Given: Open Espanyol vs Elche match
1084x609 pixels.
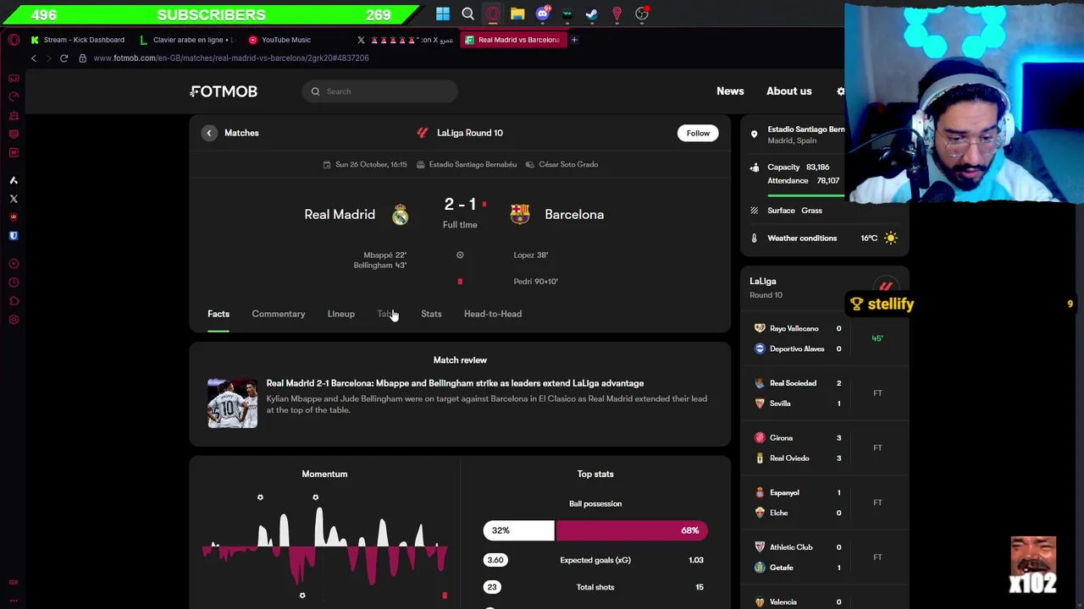Looking at the screenshot, I should [x=824, y=502].
